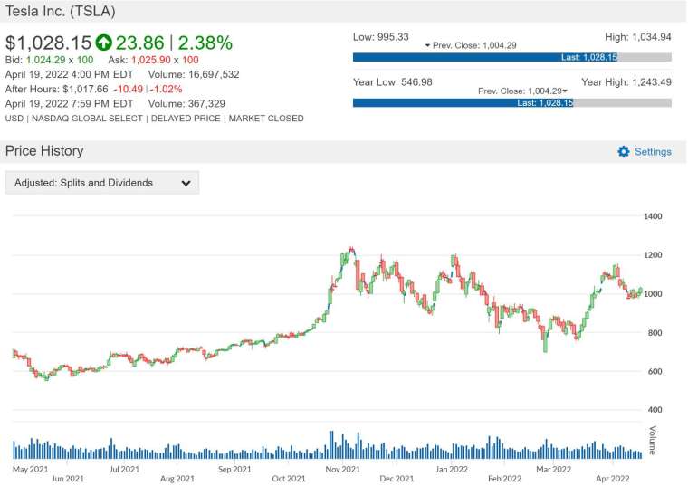Click the MARKET CLOSED label
Viewport: 688px width, 486px height.
tap(266, 119)
